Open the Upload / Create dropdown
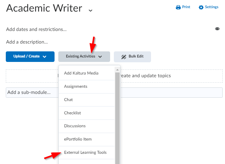The height and width of the screenshot is (164, 225). pyautogui.click(x=30, y=56)
